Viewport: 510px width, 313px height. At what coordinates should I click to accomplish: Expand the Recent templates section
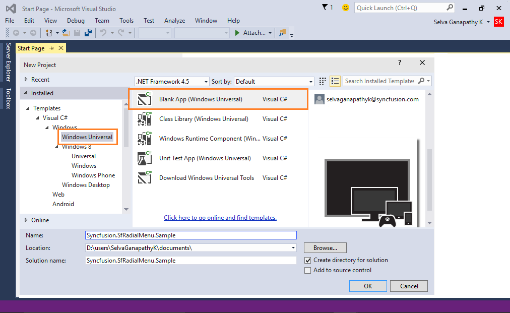pos(26,80)
